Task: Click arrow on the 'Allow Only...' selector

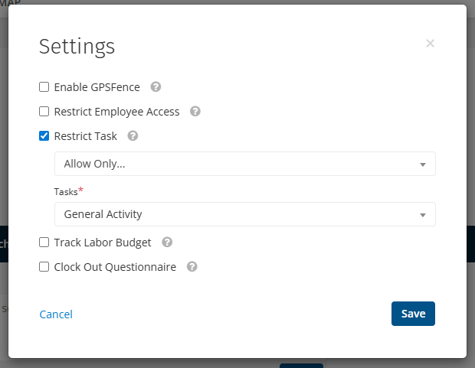Action: point(422,164)
